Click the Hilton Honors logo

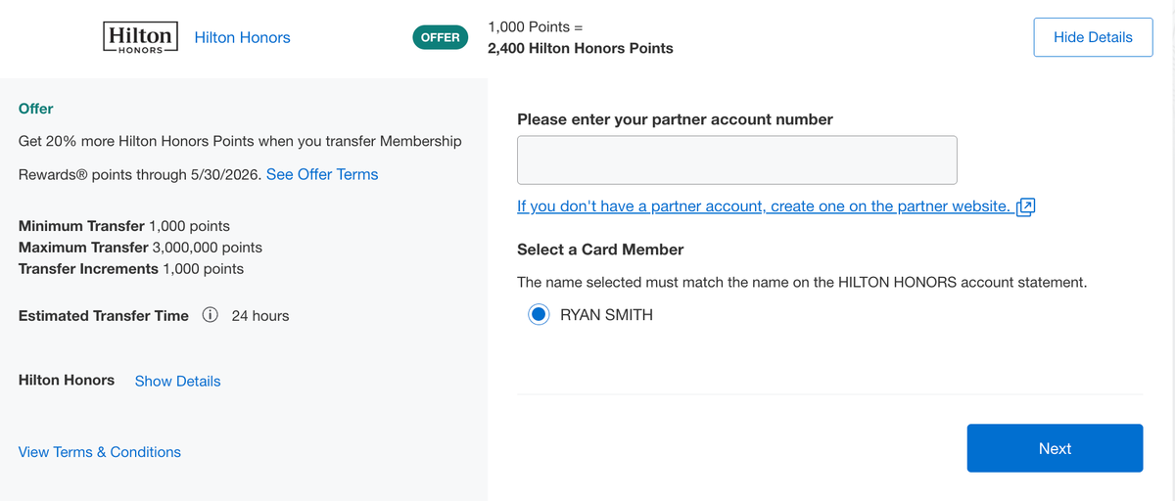click(x=139, y=38)
